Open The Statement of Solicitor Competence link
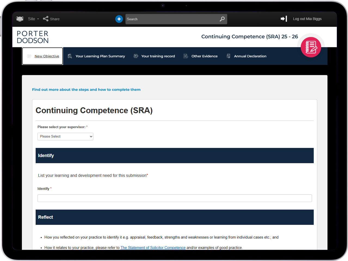348x261 pixels. click(x=153, y=248)
